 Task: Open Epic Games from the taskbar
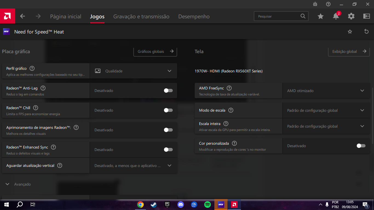[167, 205]
